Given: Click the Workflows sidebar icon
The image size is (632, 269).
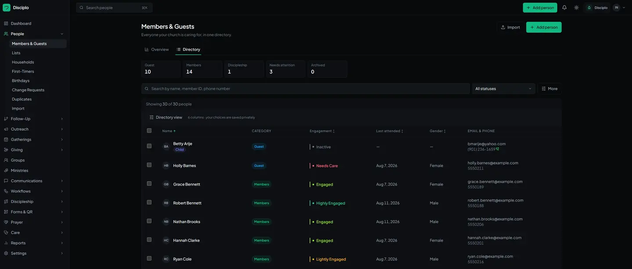Looking at the screenshot, I should (x=6, y=191).
